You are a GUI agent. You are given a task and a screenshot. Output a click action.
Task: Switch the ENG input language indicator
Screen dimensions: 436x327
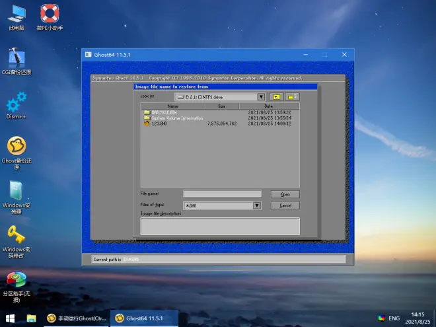click(x=394, y=318)
